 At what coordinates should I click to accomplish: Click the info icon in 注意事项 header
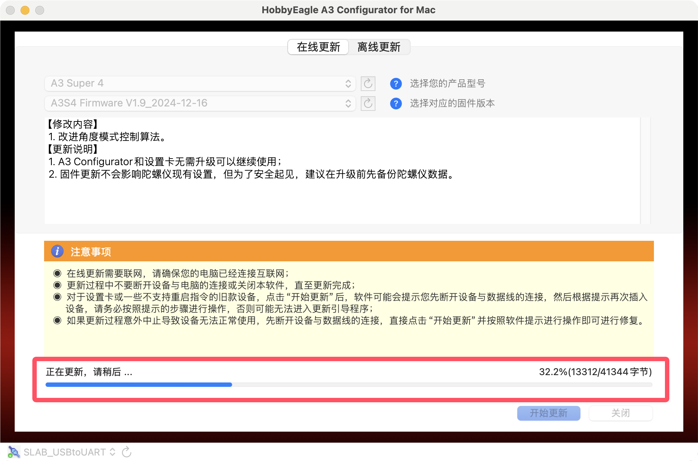click(x=57, y=251)
